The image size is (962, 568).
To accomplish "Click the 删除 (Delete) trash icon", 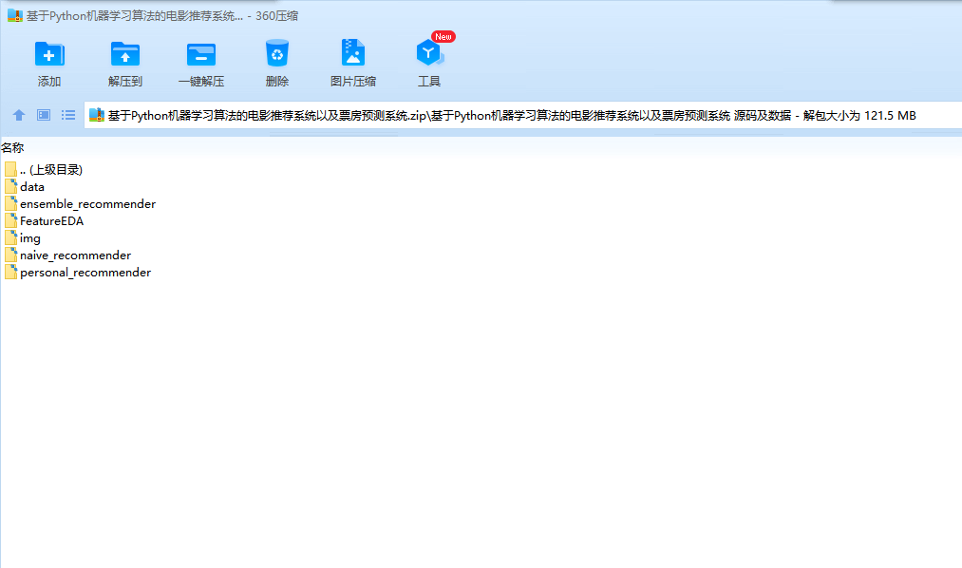I will click(277, 53).
